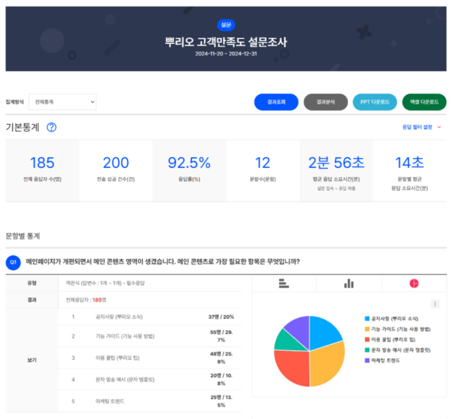Click the 객관식 필수응답 type description
The width and height of the screenshot is (453, 419).
[105, 283]
